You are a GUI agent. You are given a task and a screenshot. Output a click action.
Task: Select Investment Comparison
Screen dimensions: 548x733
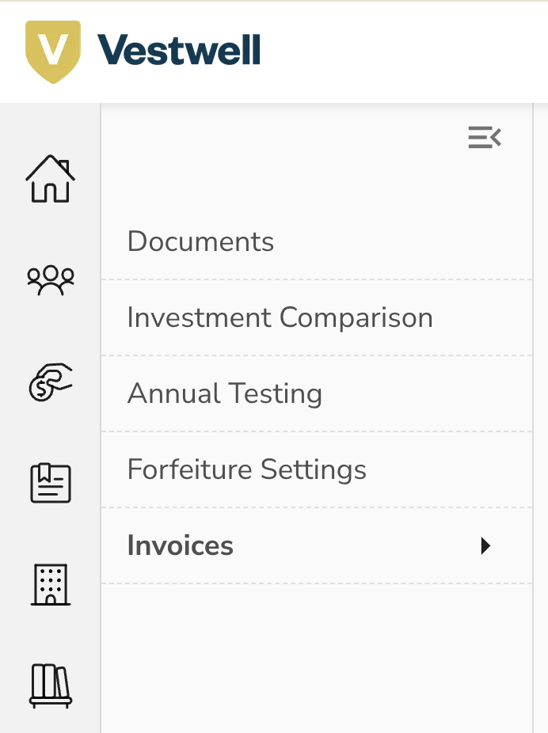[280, 317]
